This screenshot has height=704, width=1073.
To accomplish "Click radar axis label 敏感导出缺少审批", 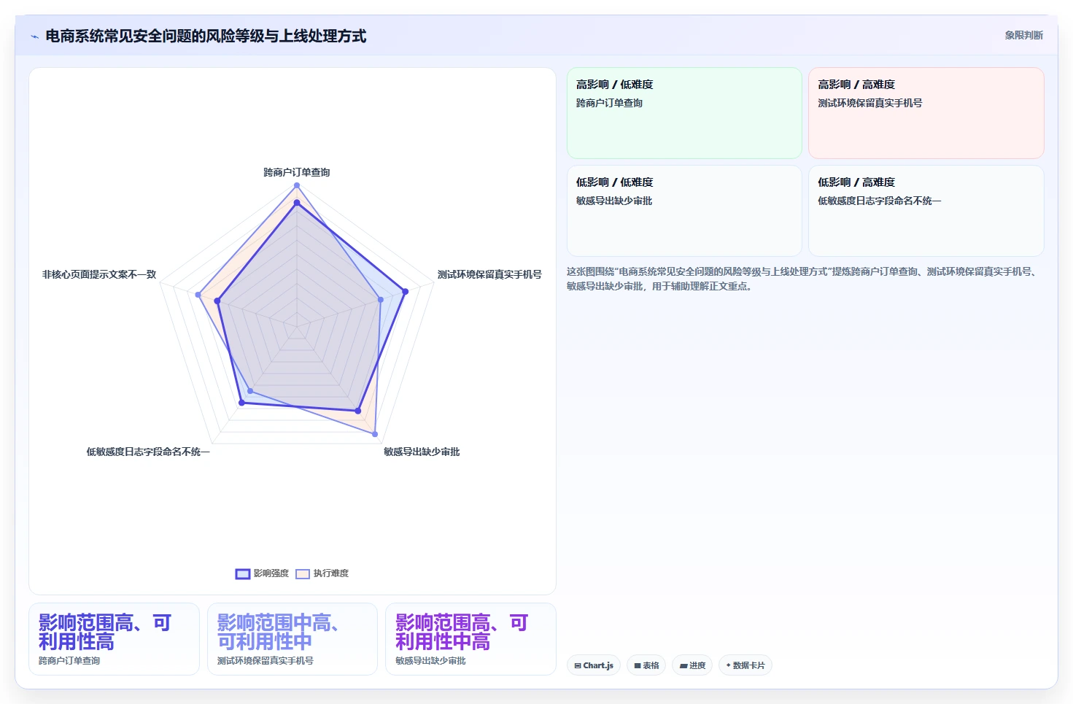I will pos(422,452).
